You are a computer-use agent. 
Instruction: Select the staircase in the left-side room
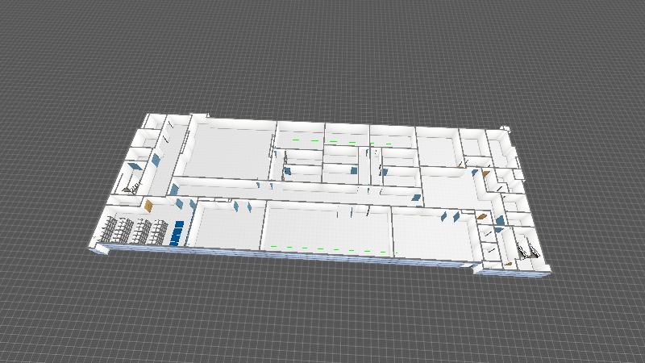coord(131,189)
